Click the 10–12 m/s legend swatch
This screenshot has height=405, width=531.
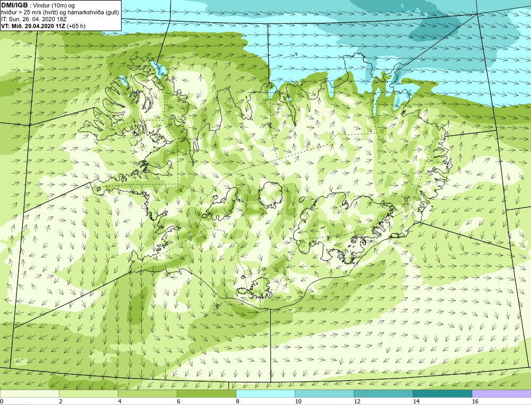(324, 393)
